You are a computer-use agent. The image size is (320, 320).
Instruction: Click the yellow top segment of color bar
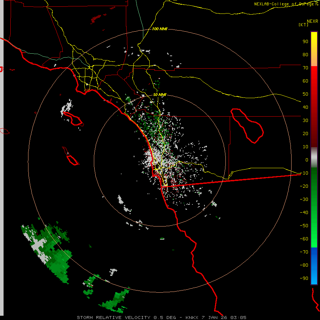[314, 49]
